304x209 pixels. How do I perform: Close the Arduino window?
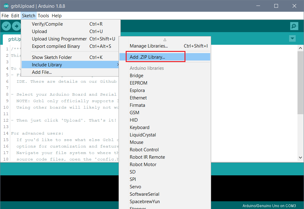(294, 6)
